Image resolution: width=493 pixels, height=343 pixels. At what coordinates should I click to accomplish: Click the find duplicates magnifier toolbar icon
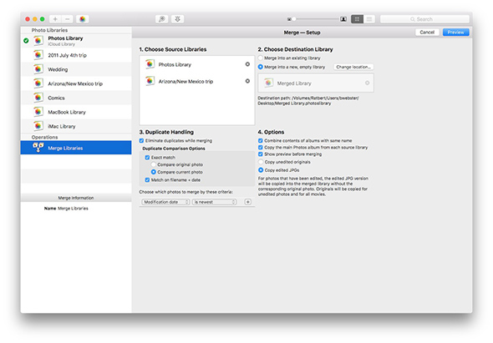[x=161, y=19]
